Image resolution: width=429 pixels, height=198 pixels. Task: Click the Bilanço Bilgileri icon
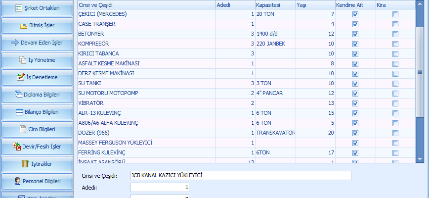pyautogui.click(x=20, y=112)
